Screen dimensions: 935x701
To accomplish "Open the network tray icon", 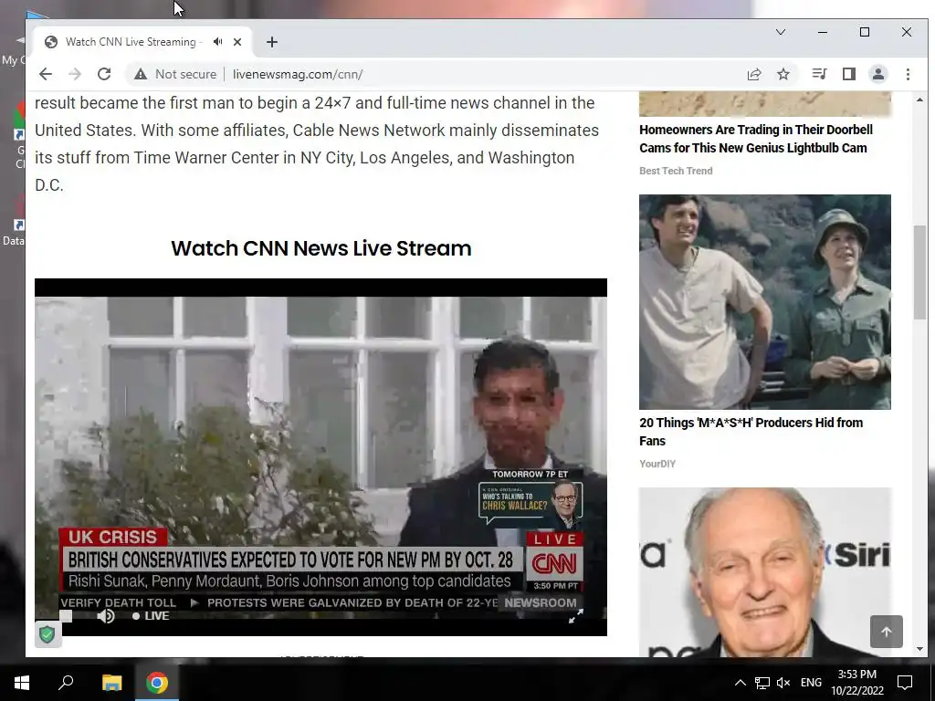I will (x=762, y=683).
